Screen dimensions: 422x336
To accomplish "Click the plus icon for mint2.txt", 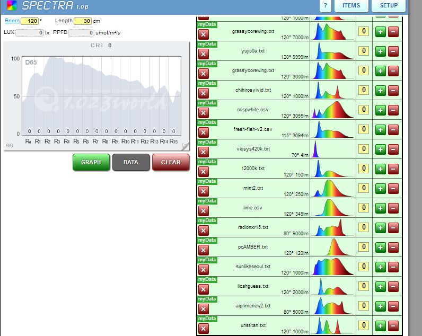I will click(x=380, y=189).
